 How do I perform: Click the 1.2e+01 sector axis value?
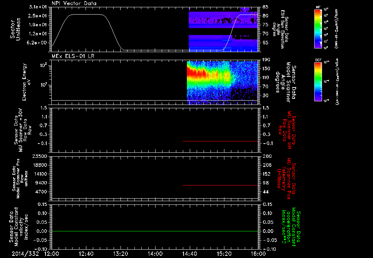(x=38, y=34)
